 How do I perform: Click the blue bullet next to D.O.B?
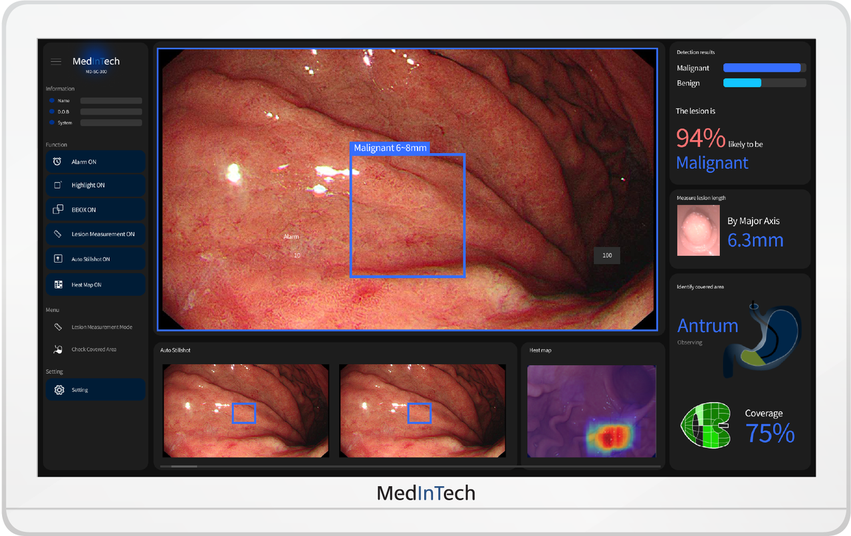(x=52, y=112)
